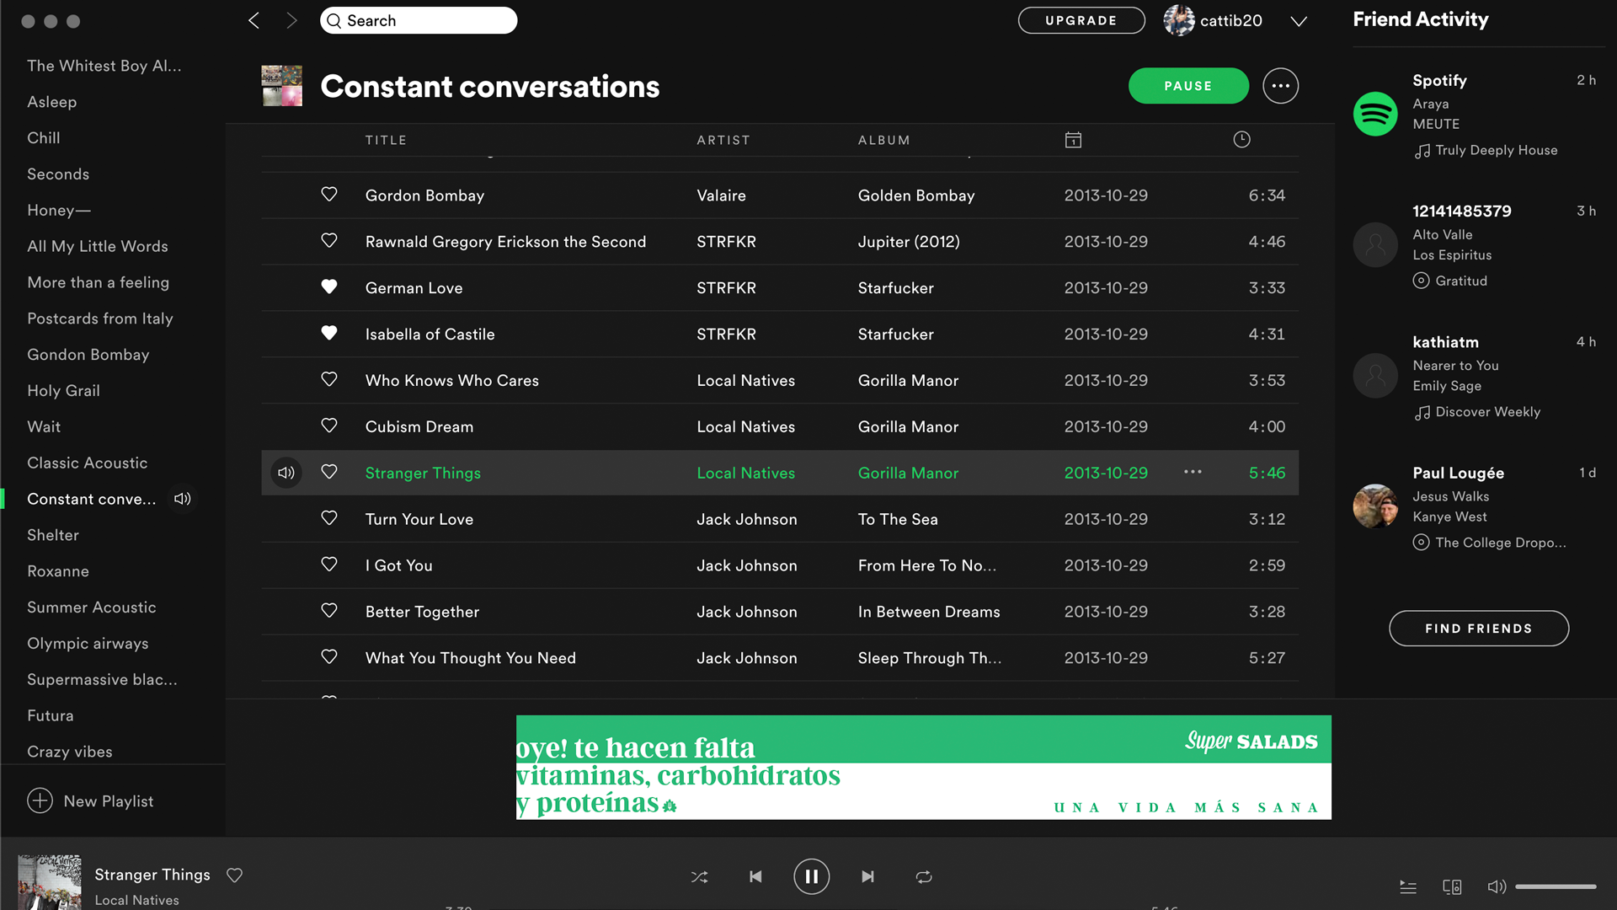Click the UPGRADE button
The image size is (1617, 910).
click(1081, 20)
